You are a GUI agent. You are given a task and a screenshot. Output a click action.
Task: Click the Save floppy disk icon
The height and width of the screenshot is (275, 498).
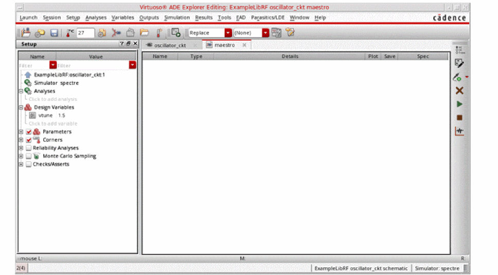pos(54,33)
